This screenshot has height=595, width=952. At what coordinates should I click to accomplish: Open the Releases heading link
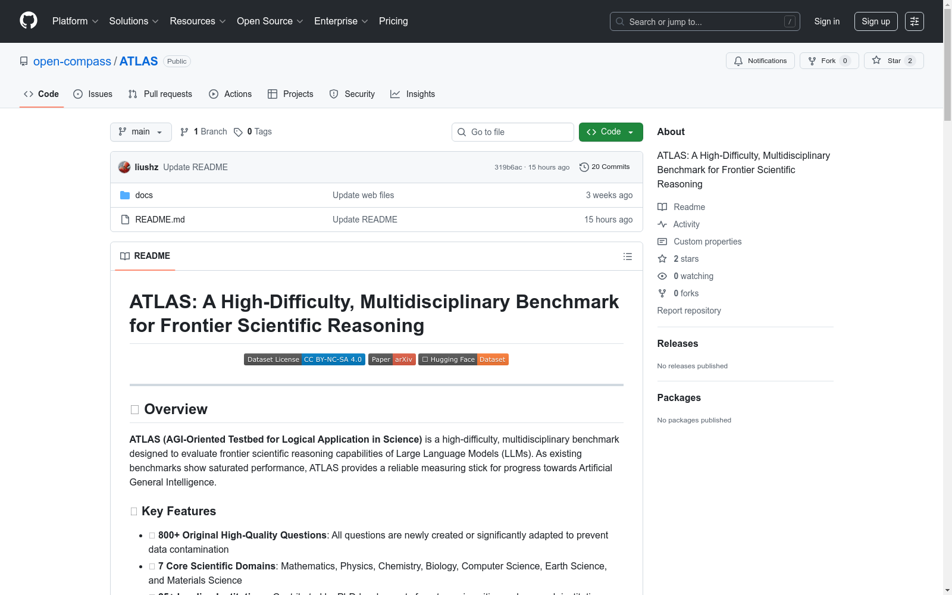[678, 343]
